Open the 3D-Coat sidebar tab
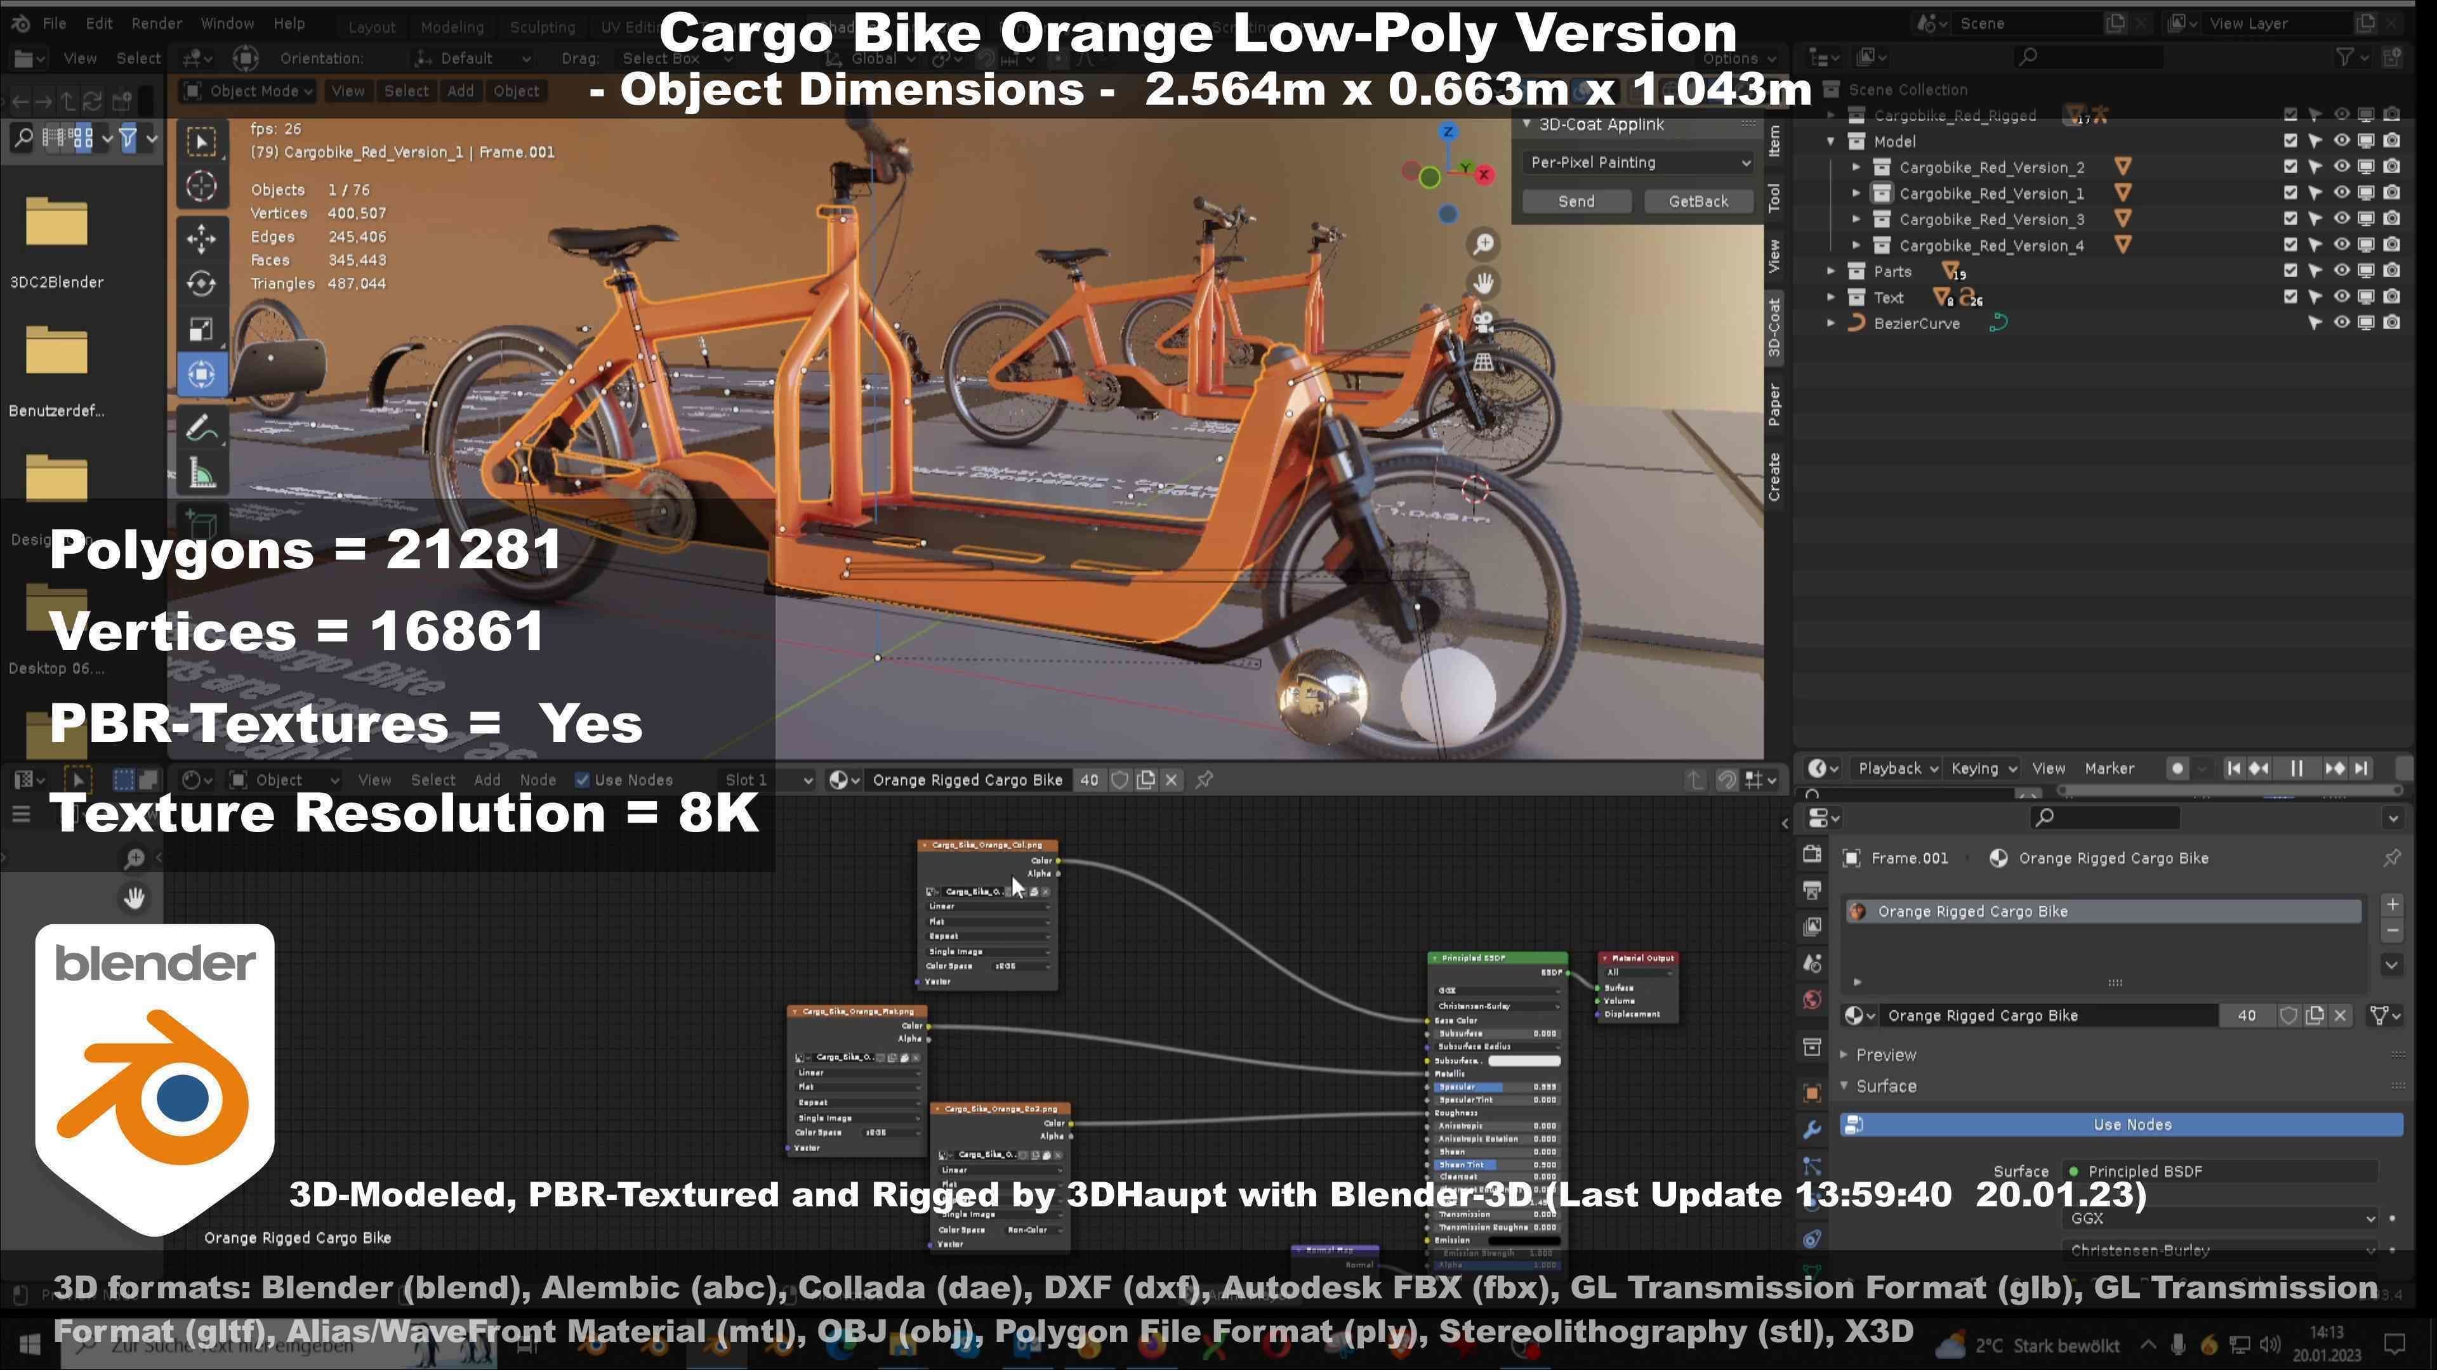This screenshot has height=1370, width=2437. pyautogui.click(x=1774, y=327)
